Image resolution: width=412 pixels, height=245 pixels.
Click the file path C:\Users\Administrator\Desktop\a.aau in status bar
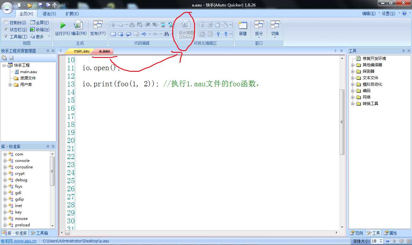pos(76,241)
